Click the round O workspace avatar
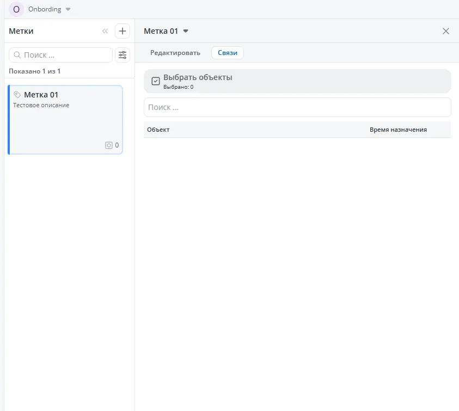This screenshot has width=459, height=411. (16, 9)
